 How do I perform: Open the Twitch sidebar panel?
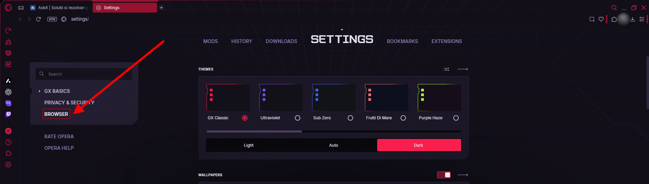(8, 114)
